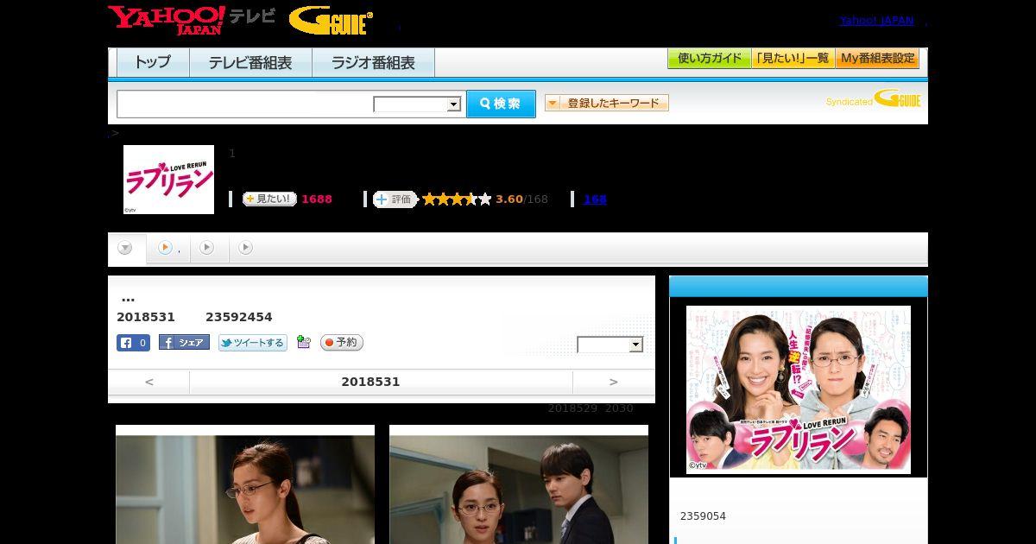Focus the keyword search input field
1036x544 pixels.
pos(245,104)
